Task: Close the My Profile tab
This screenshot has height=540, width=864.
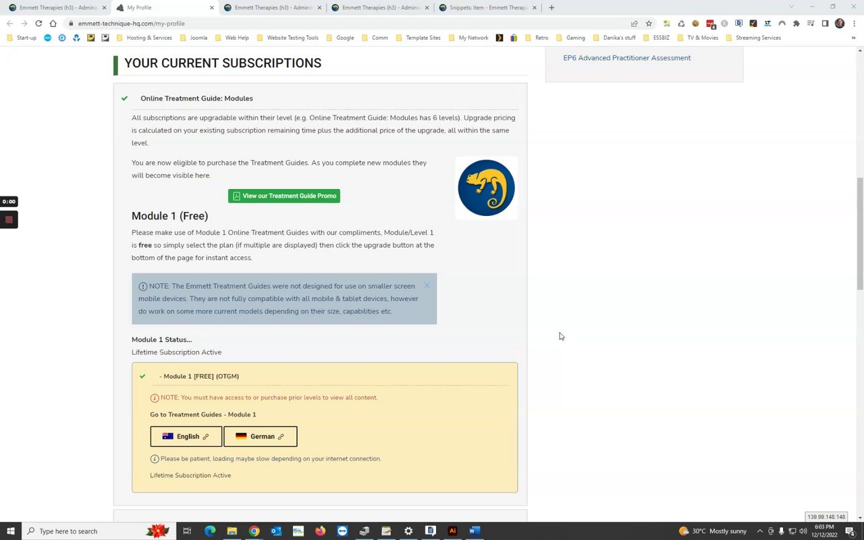Action: click(x=212, y=7)
